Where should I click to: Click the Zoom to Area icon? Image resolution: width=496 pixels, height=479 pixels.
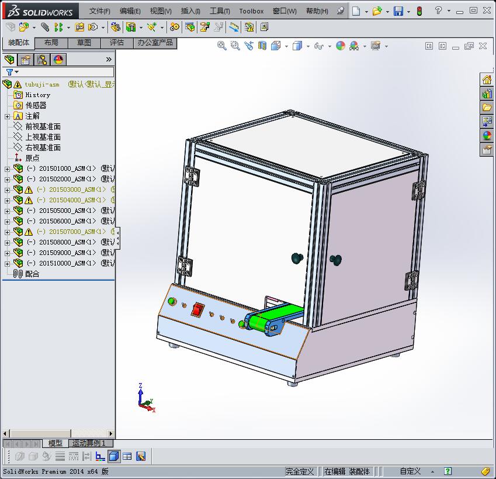235,46
